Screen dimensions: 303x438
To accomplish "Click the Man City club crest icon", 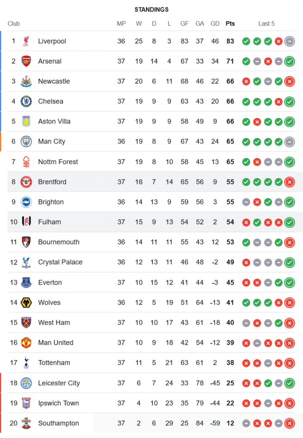I will 26,141.
